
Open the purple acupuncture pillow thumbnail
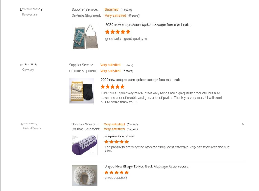84,145
